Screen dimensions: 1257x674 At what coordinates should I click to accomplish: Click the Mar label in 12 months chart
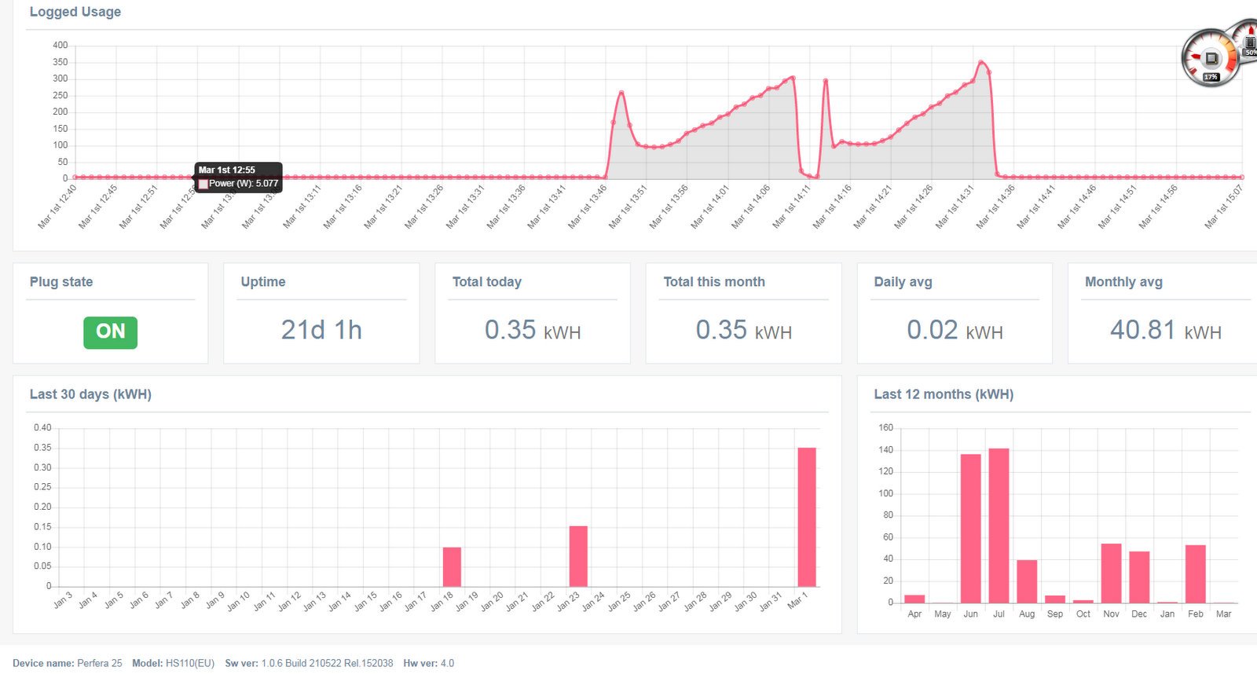point(1223,614)
